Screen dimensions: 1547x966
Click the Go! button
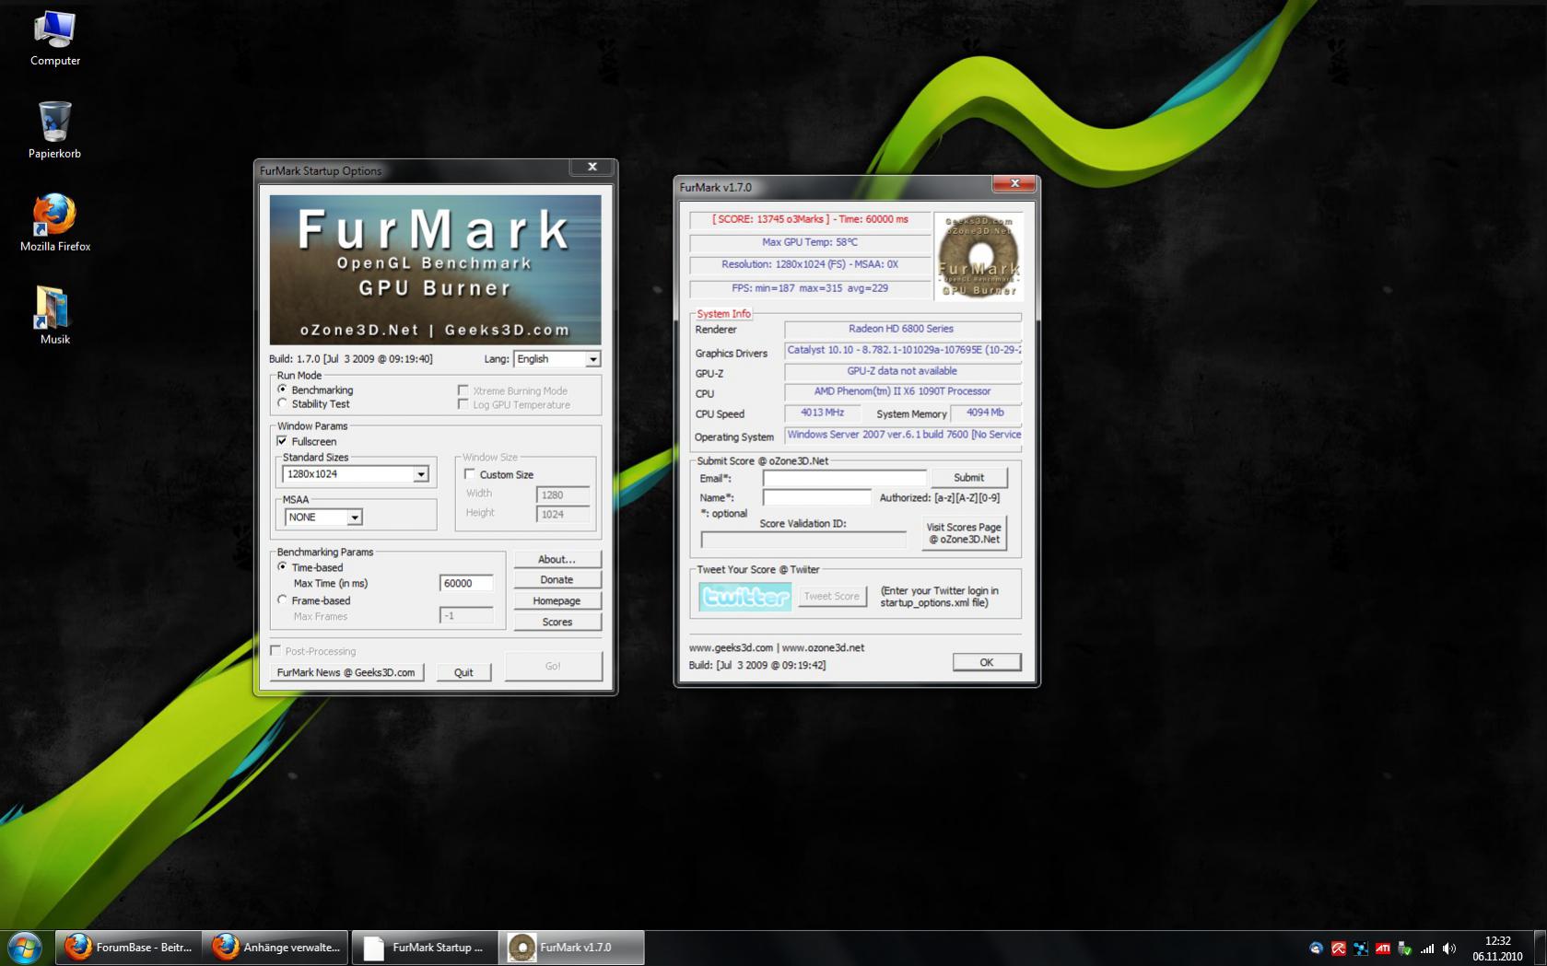pos(553,666)
